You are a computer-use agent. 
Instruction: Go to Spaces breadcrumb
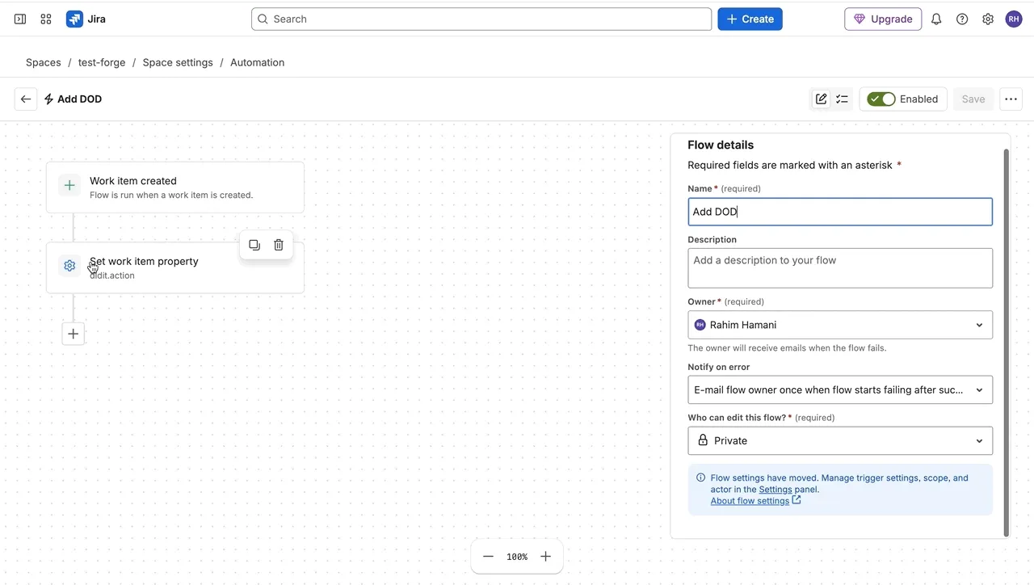point(44,62)
